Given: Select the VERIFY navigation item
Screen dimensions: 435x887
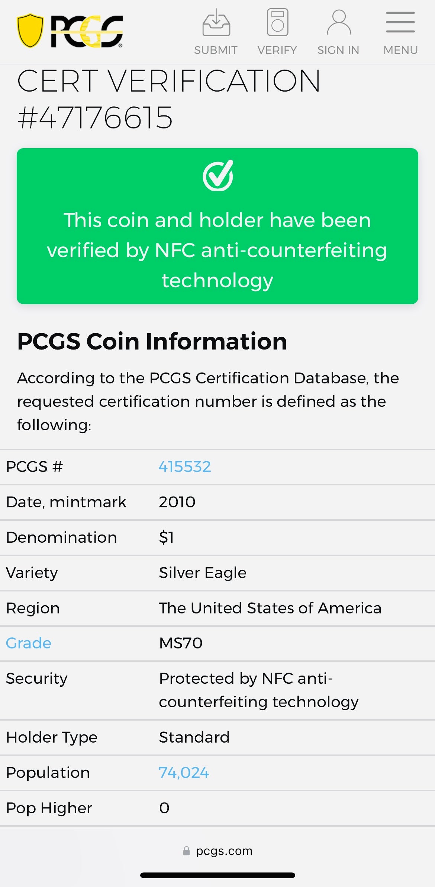Looking at the screenshot, I should (277, 50).
